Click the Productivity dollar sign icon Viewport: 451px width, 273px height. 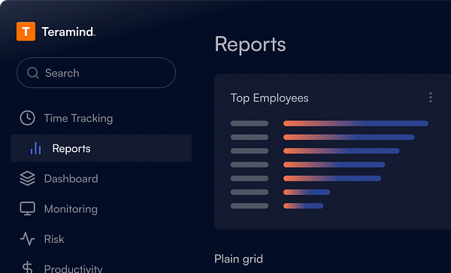tap(27, 268)
